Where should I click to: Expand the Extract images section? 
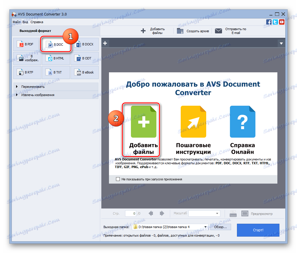pyautogui.click(x=56, y=95)
